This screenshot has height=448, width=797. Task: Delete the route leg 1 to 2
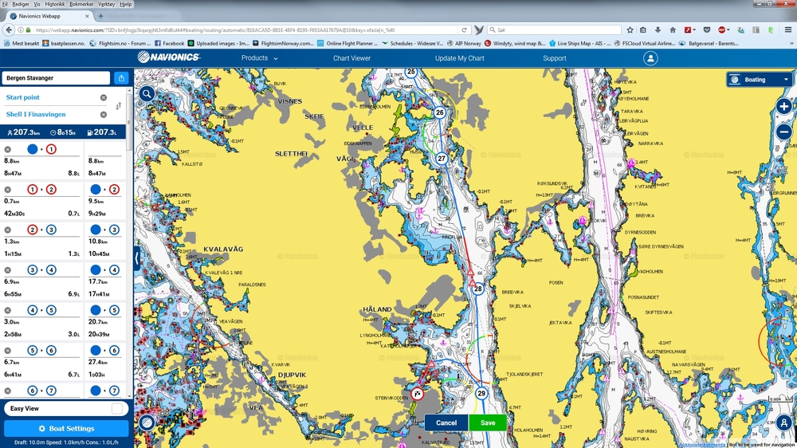pyautogui.click(x=8, y=190)
